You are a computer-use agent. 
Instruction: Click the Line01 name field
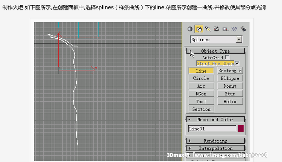coord(212,129)
